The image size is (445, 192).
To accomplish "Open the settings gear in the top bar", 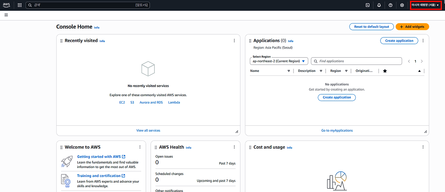I will pos(402,5).
